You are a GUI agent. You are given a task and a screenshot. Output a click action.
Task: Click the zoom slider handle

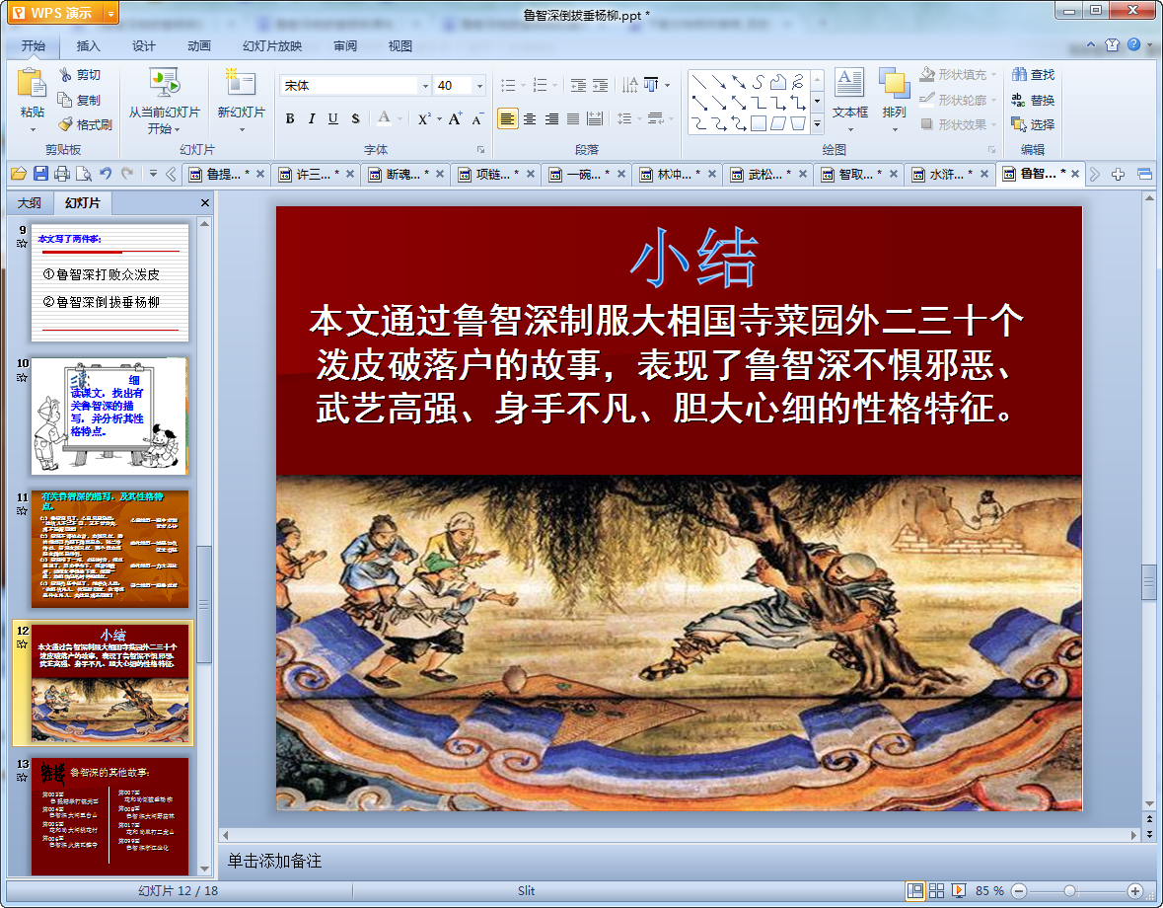(x=1069, y=890)
